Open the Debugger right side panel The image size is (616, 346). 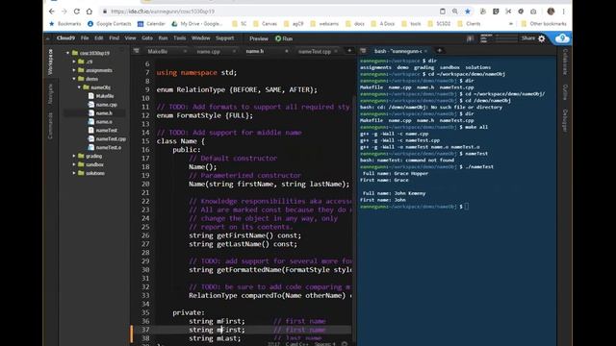point(565,120)
